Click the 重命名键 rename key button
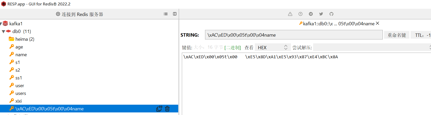Image resolution: width=431 pixels, height=115 pixels. pos(397,35)
